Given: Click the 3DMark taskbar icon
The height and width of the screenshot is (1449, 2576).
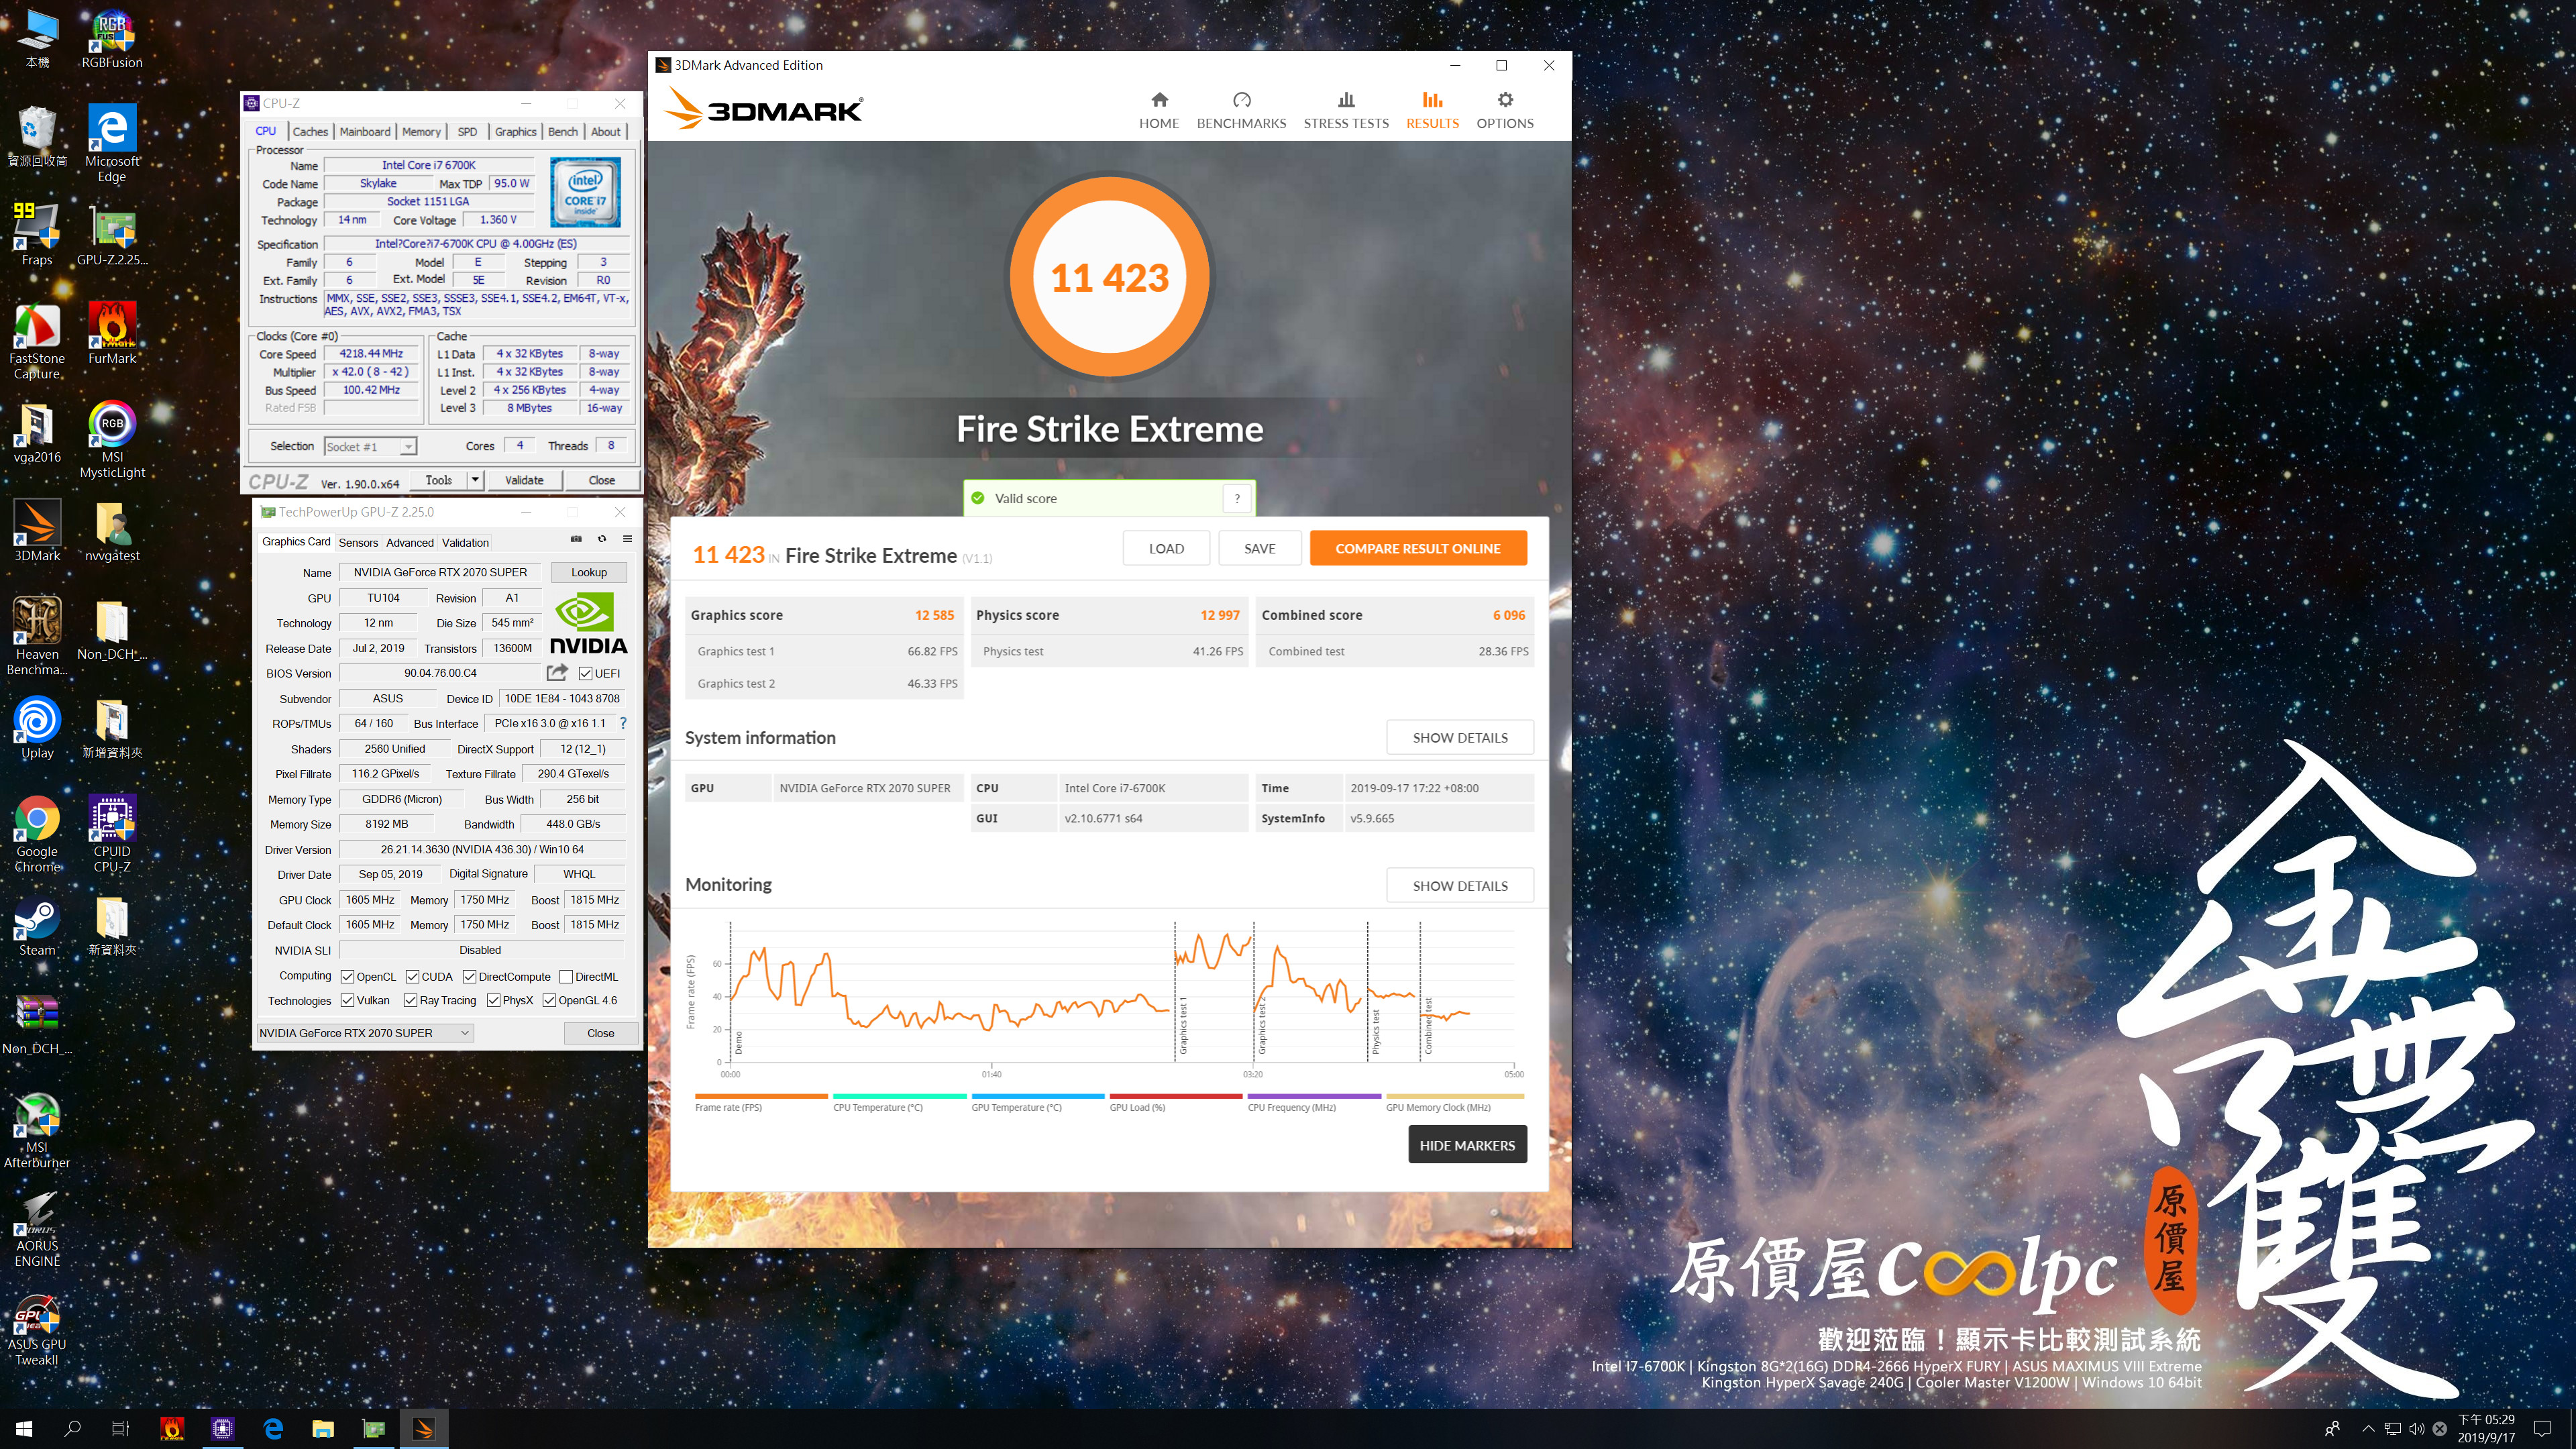Looking at the screenshot, I should 423,1429.
